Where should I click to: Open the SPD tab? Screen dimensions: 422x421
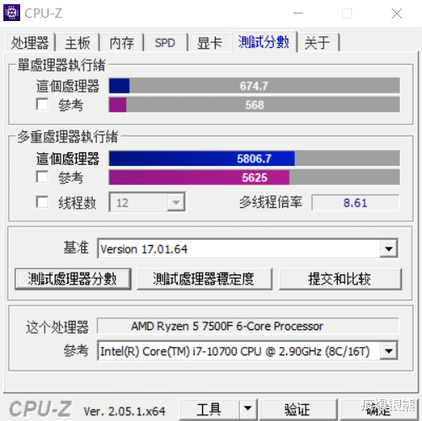(165, 43)
